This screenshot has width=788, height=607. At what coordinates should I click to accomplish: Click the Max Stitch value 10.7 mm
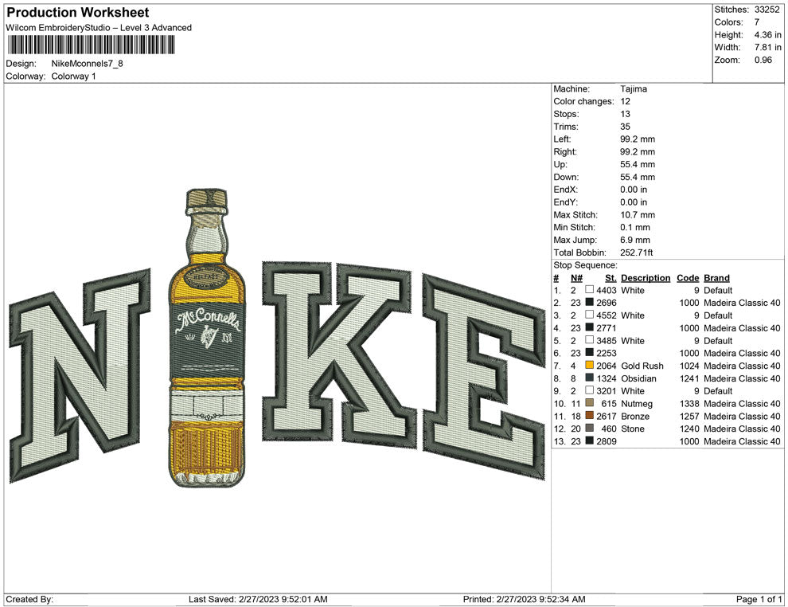[638, 215]
